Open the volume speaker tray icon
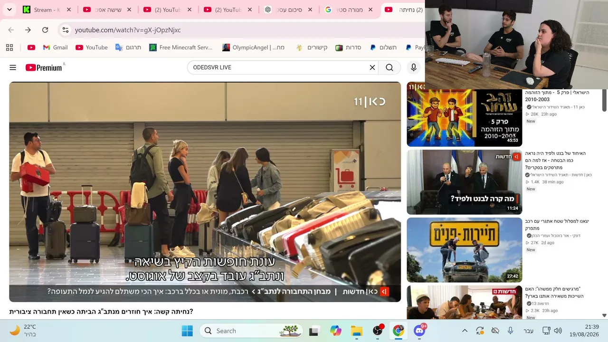608x342 pixels. pyautogui.click(x=558, y=331)
